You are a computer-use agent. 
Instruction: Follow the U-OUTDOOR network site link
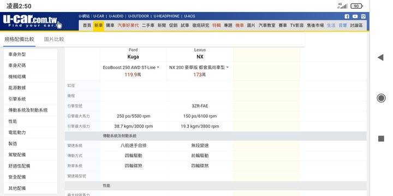(138, 16)
